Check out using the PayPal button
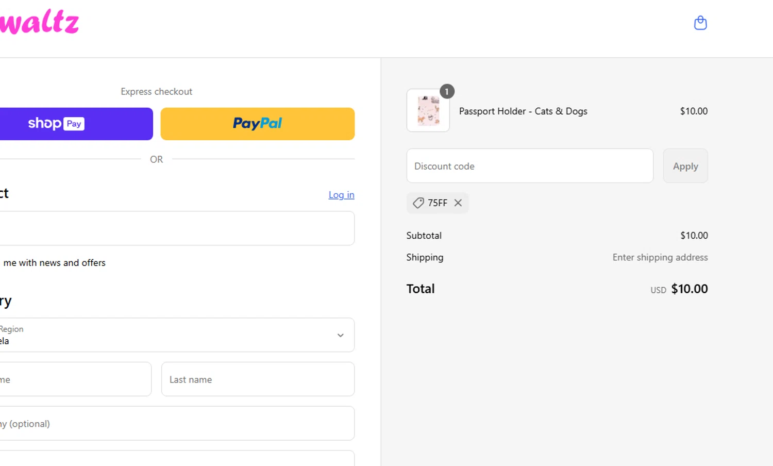The height and width of the screenshot is (466, 773). tap(257, 124)
